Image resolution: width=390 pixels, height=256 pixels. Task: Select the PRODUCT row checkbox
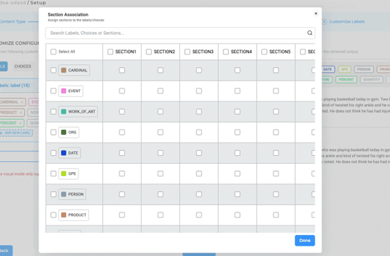tap(53, 215)
